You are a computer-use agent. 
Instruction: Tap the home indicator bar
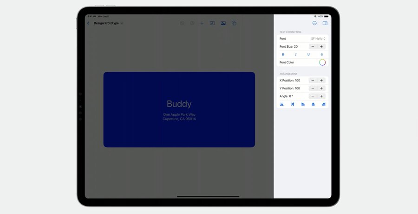tap(208, 197)
